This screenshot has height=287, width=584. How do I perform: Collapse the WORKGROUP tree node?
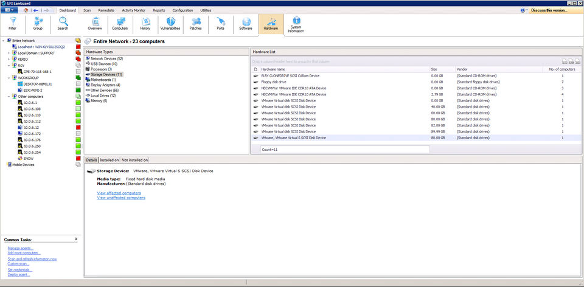coord(9,78)
